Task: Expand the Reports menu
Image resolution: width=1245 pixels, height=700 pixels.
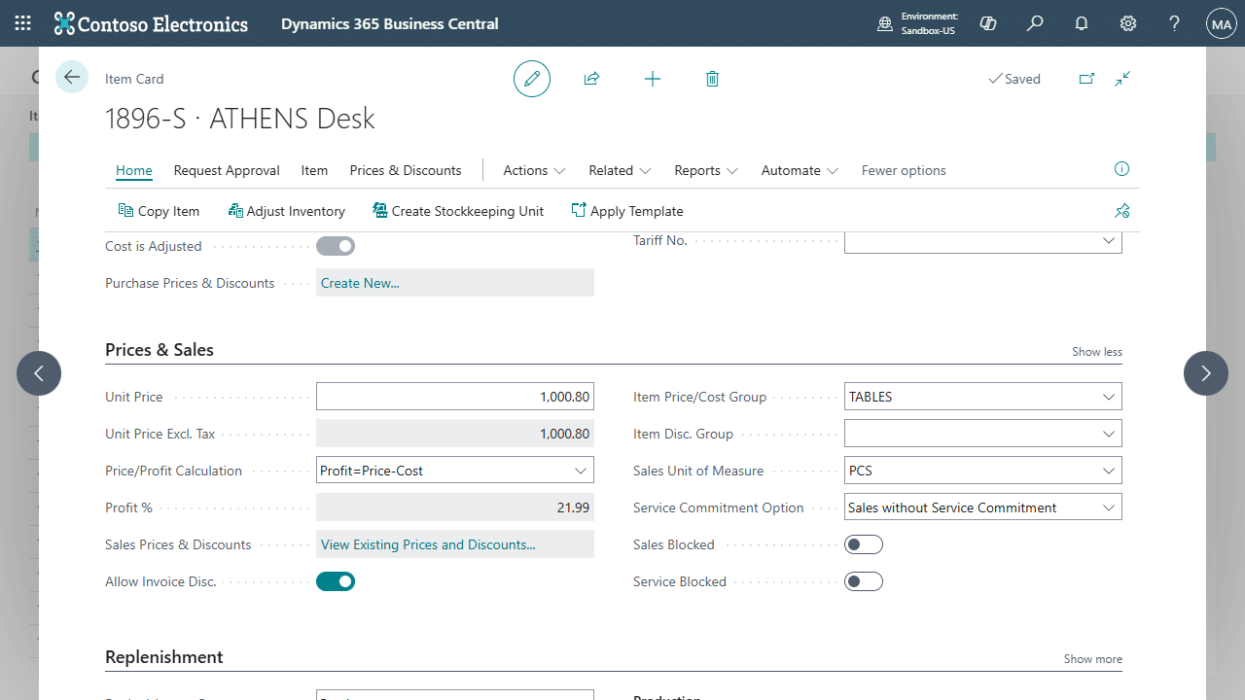Action: tap(706, 170)
